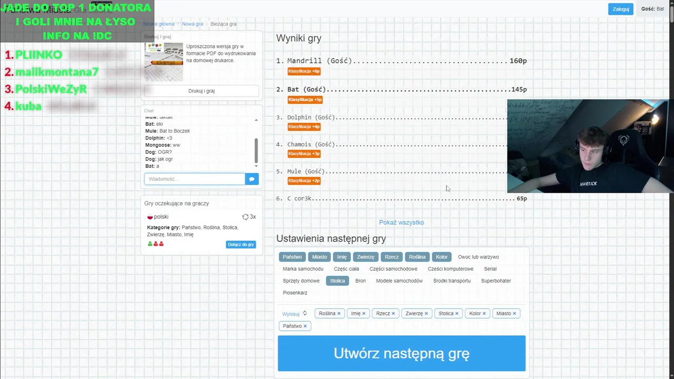
Task: Click Klasyfikacja +3p badge under Chamois
Action: 304,154
